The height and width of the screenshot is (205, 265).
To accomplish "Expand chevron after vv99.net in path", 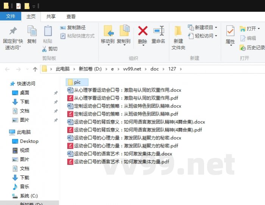I will [x=146, y=69].
